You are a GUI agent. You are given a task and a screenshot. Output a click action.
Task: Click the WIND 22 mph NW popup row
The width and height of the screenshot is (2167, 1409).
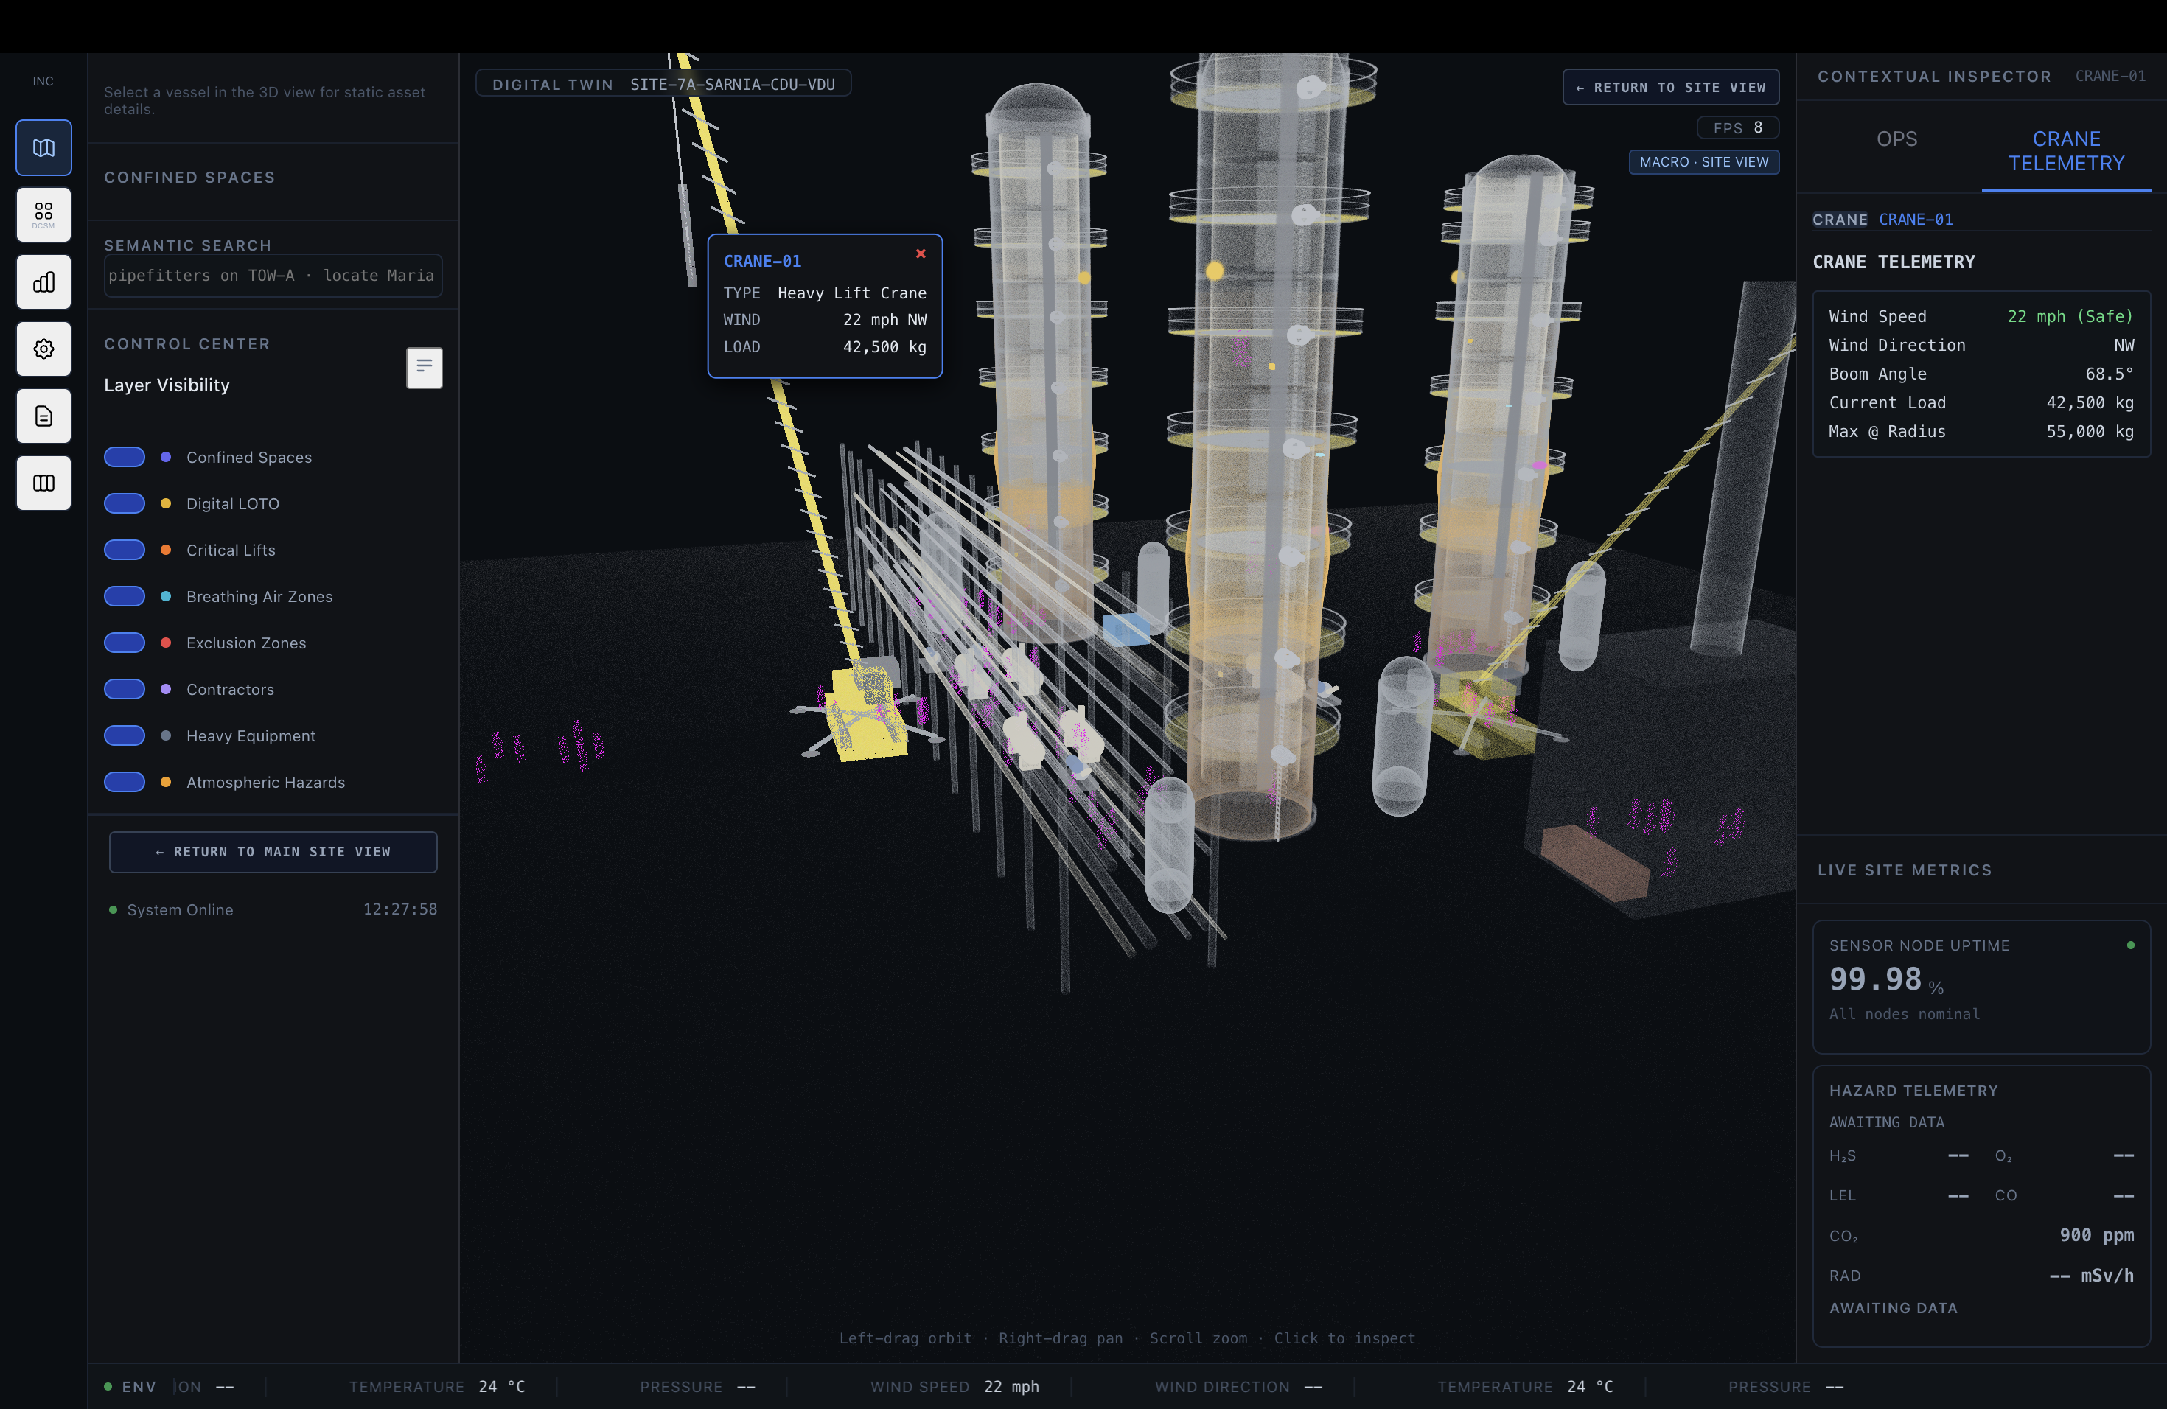click(825, 320)
